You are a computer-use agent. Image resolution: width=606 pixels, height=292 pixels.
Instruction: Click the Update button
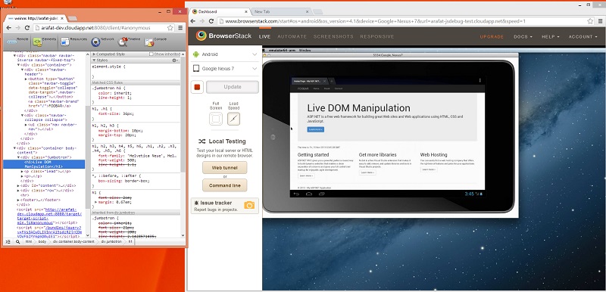pos(233,87)
